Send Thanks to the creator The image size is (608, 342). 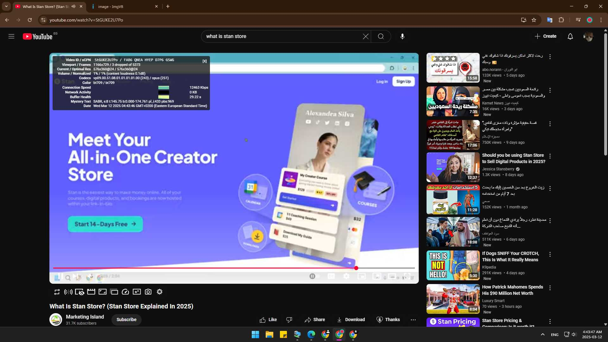(388, 320)
